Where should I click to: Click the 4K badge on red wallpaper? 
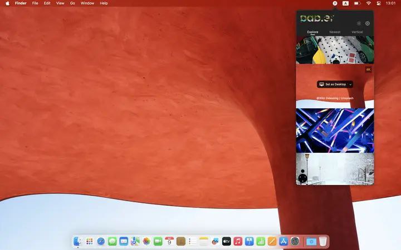(368, 69)
